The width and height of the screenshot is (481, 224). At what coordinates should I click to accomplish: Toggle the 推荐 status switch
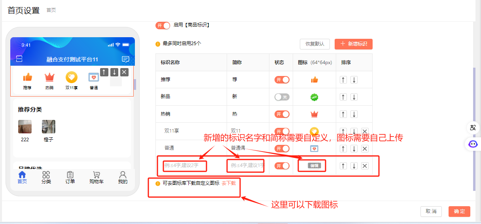point(282,80)
